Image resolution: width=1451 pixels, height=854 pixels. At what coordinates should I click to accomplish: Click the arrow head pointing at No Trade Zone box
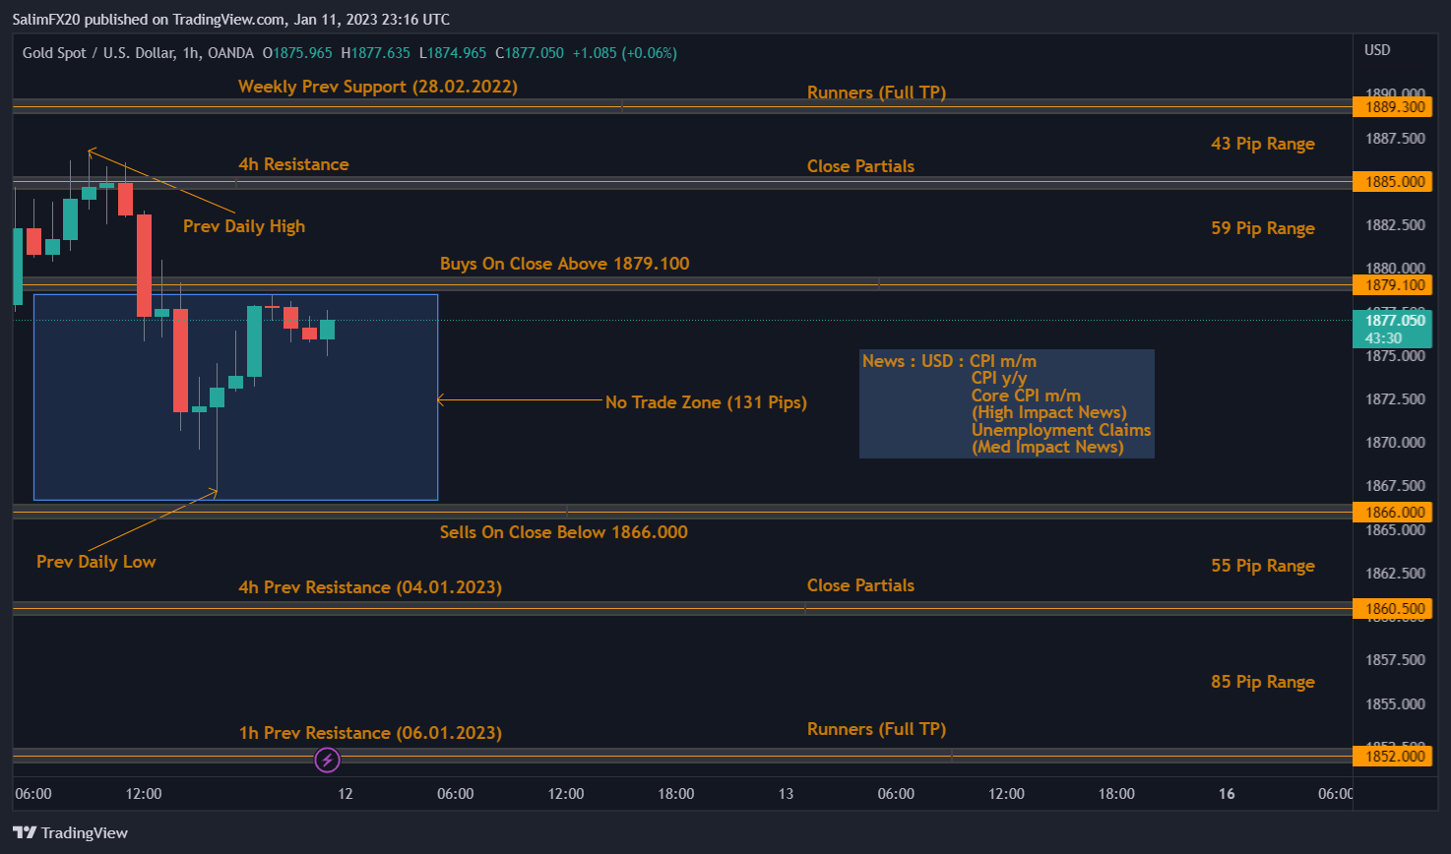(440, 399)
